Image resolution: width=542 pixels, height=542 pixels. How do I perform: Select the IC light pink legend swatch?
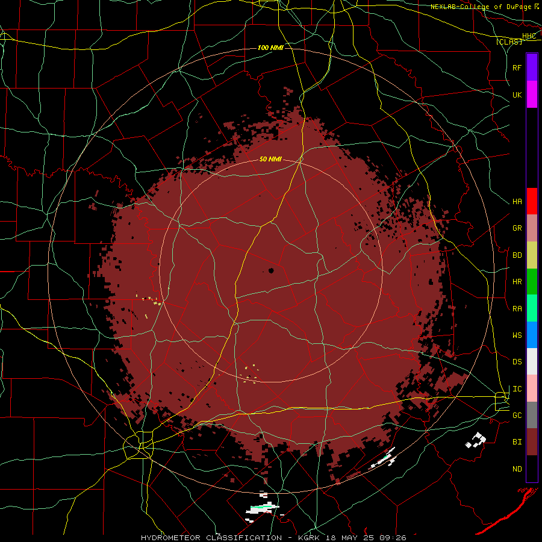click(x=532, y=388)
